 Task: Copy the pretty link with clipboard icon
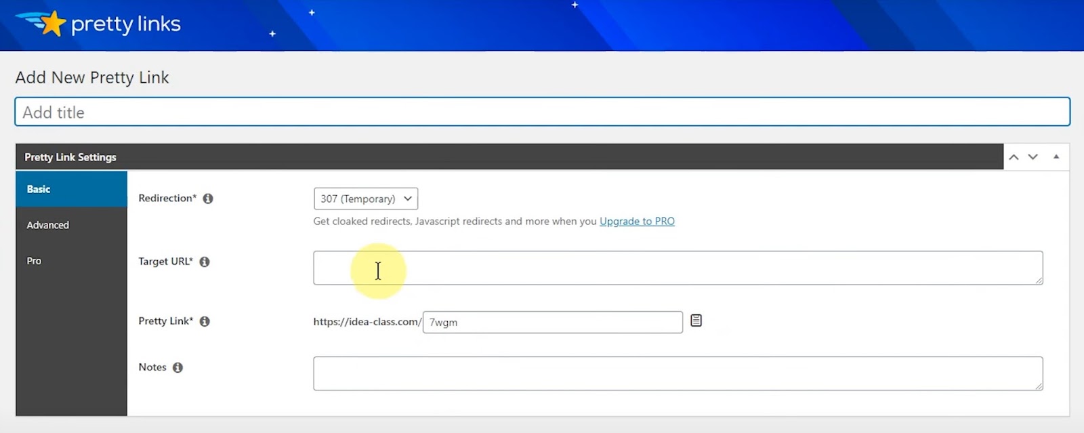pos(696,321)
